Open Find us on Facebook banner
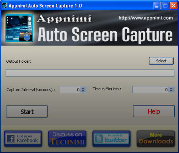The height and width of the screenshot is (153, 179). point(23,139)
